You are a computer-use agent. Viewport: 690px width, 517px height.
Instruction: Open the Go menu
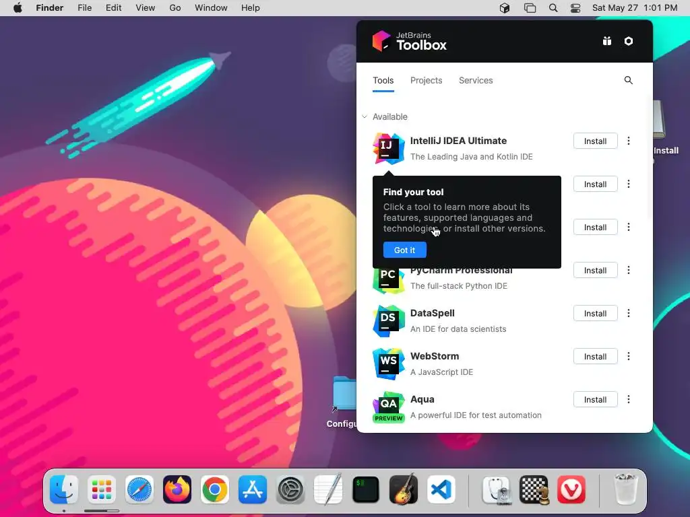click(x=175, y=8)
